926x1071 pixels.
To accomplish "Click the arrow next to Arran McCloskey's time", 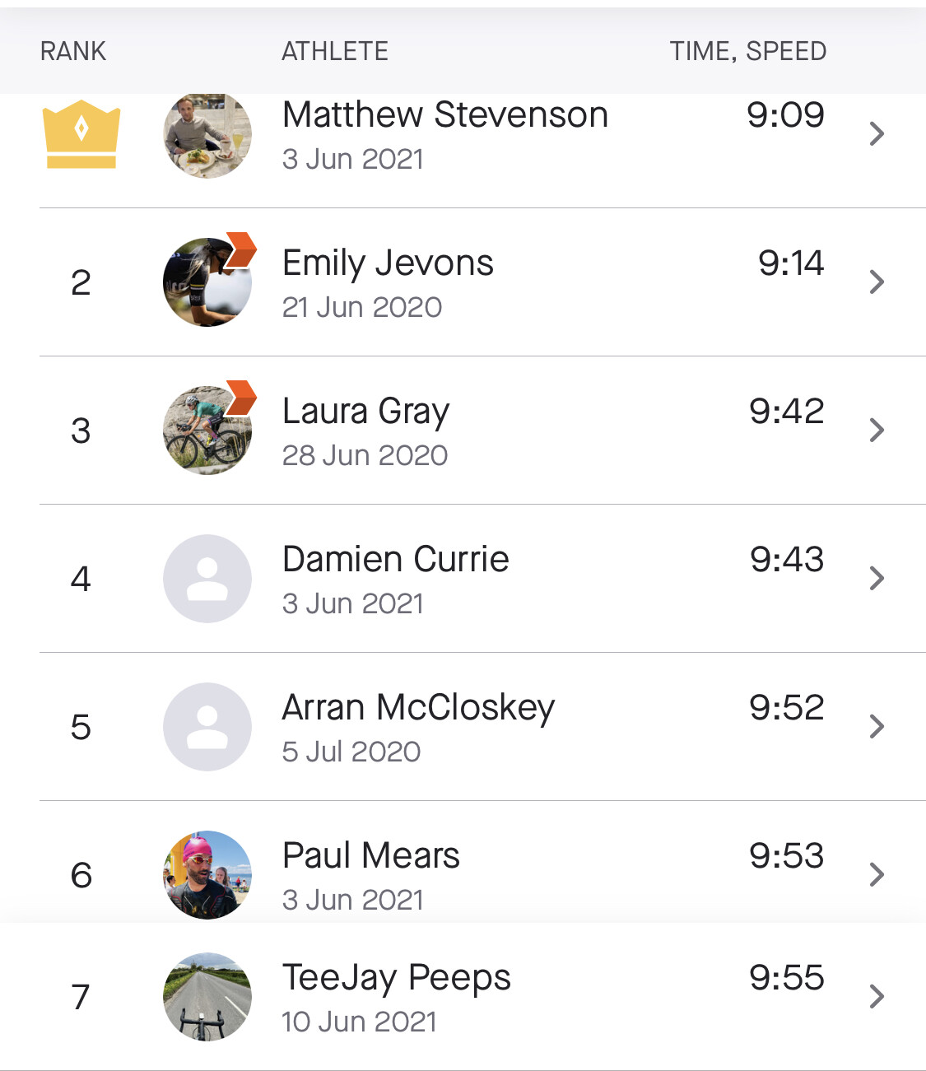I will coord(877,727).
